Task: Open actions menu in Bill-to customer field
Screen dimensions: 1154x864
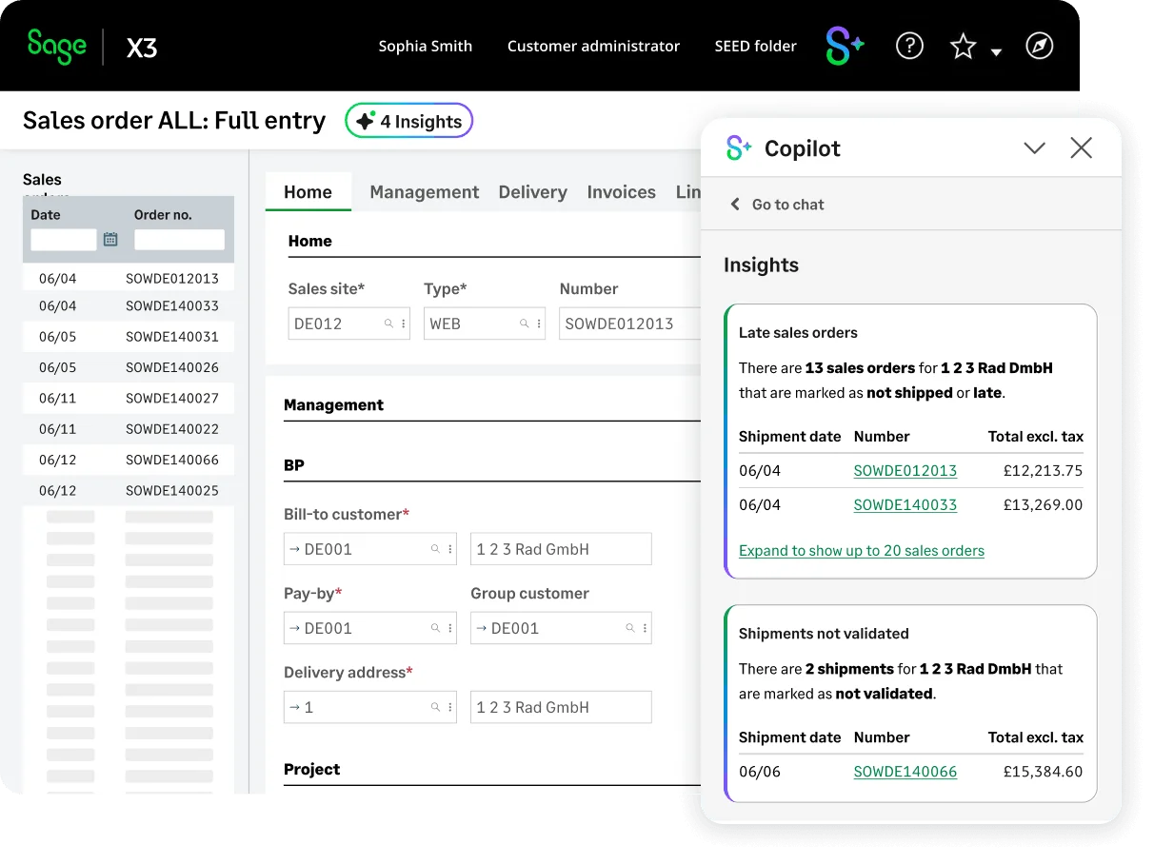Action: tap(449, 549)
